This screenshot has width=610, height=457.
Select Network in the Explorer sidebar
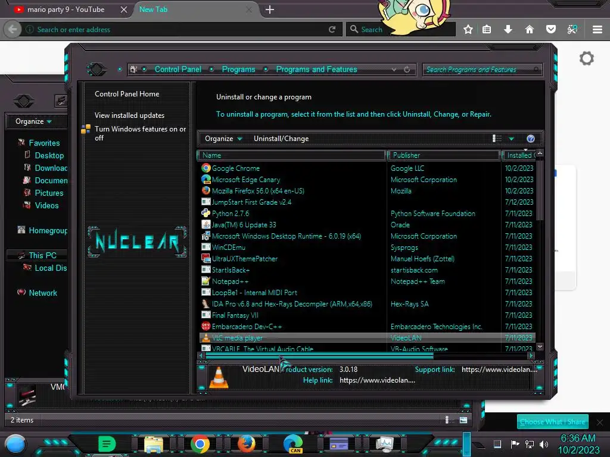(43, 293)
